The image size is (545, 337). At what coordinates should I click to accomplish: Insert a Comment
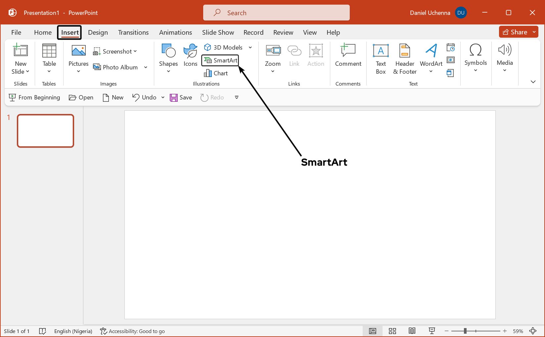coord(348,56)
